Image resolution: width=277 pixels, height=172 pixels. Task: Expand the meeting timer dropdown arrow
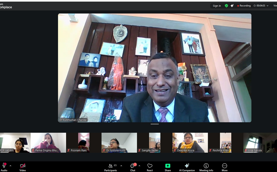coord(267,6)
